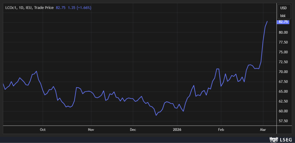
Task: Select the 70.00 level on the price axis
Action: coord(283,72)
